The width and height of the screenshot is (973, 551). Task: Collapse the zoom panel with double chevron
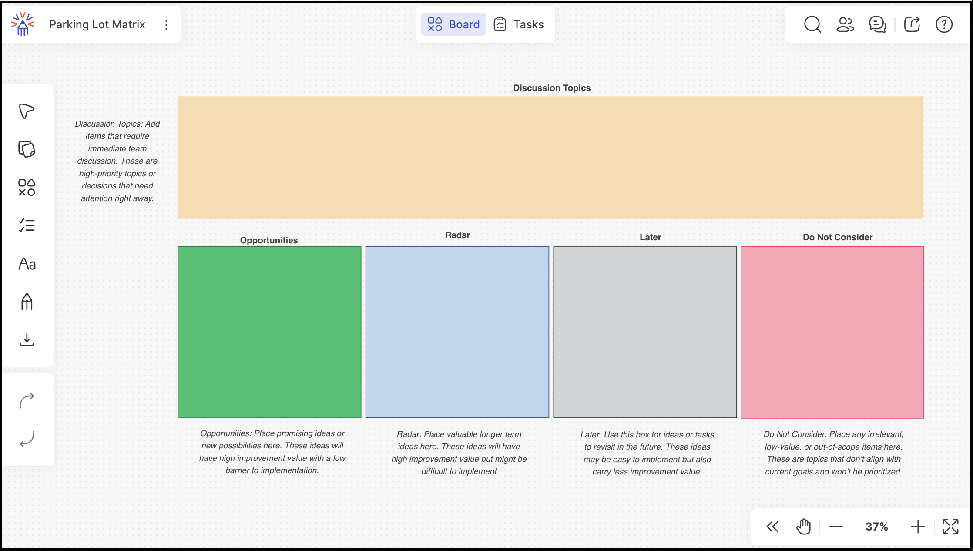pyautogui.click(x=772, y=527)
